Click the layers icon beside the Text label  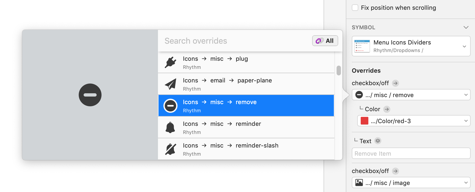pos(378,141)
